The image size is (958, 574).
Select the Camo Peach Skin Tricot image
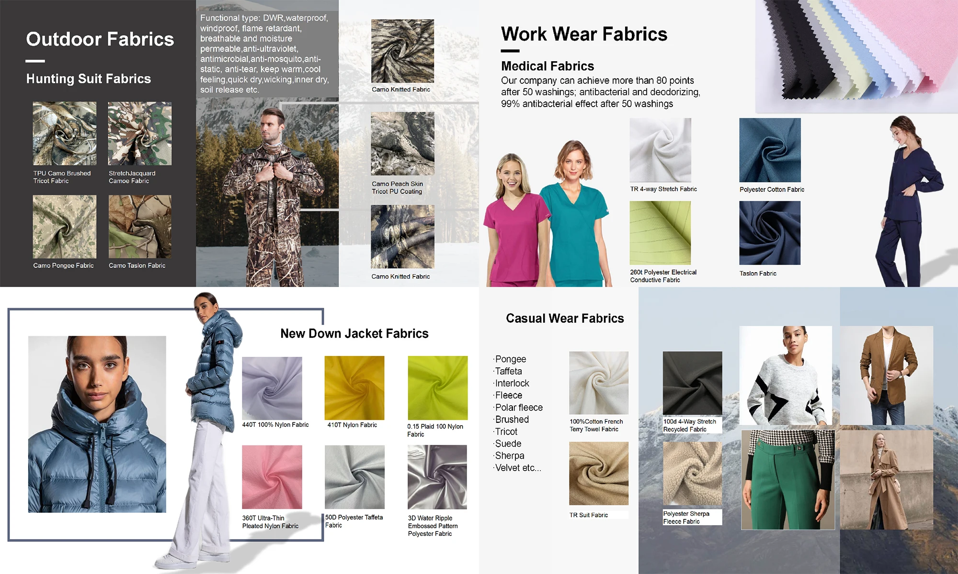pyautogui.click(x=402, y=143)
